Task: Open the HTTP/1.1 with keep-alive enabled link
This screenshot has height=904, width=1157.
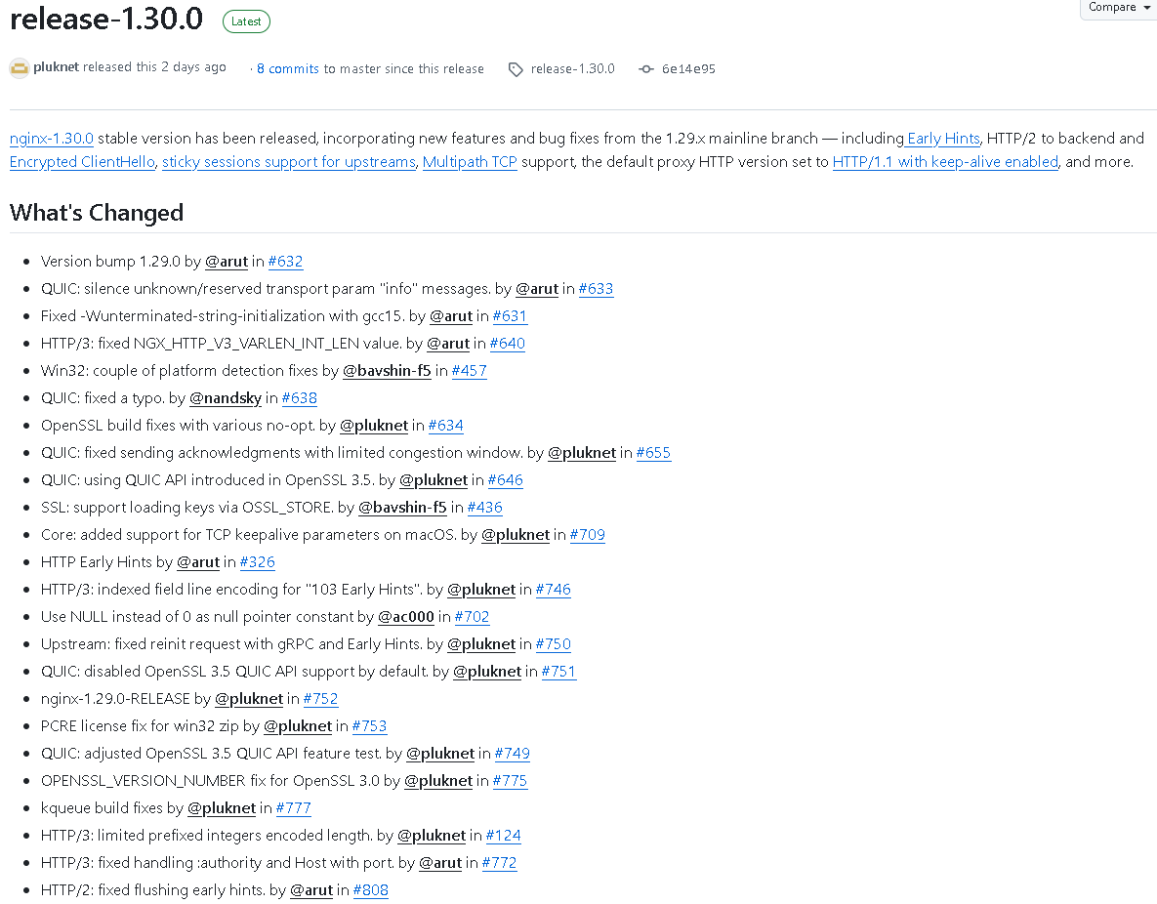Action: pos(945,161)
